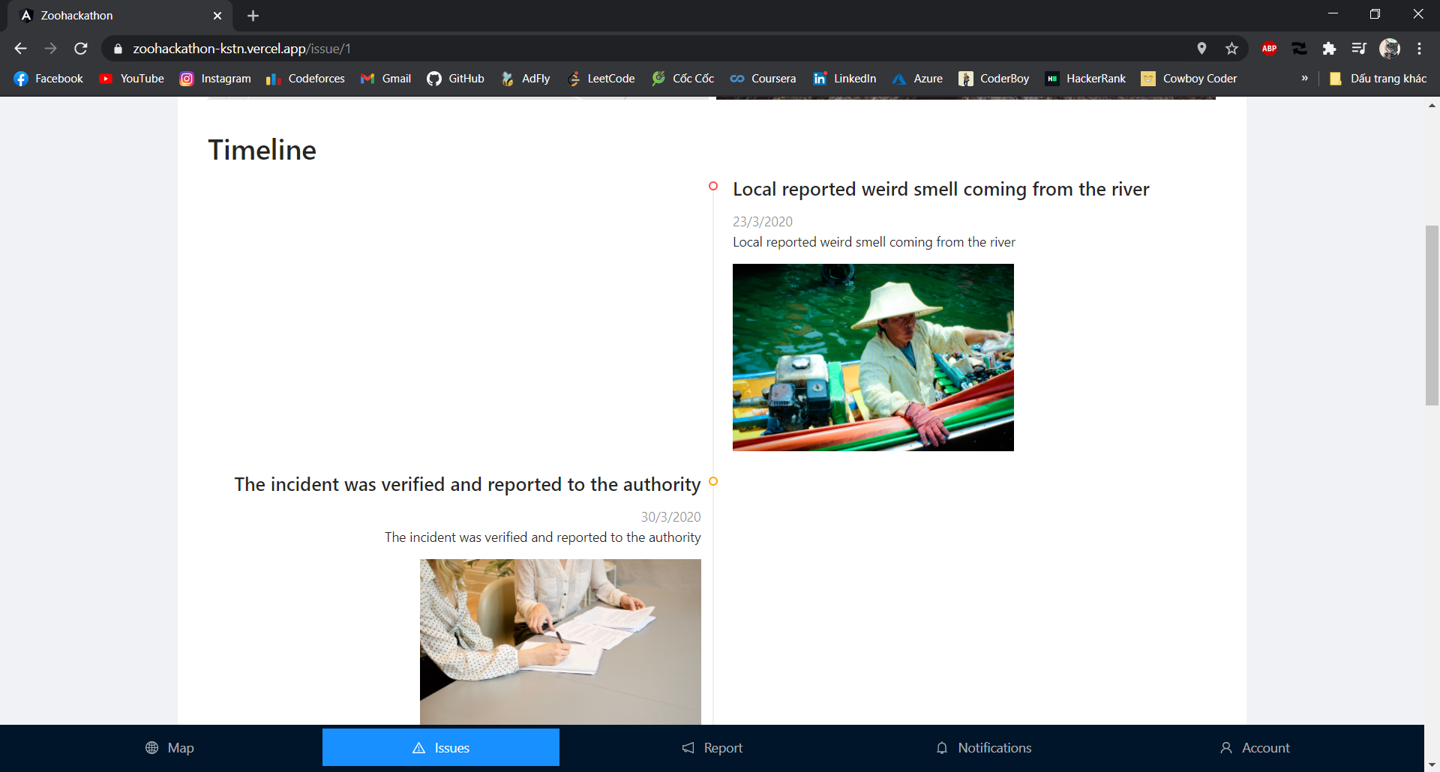Open the boat vendor photo thumbnail

(873, 358)
